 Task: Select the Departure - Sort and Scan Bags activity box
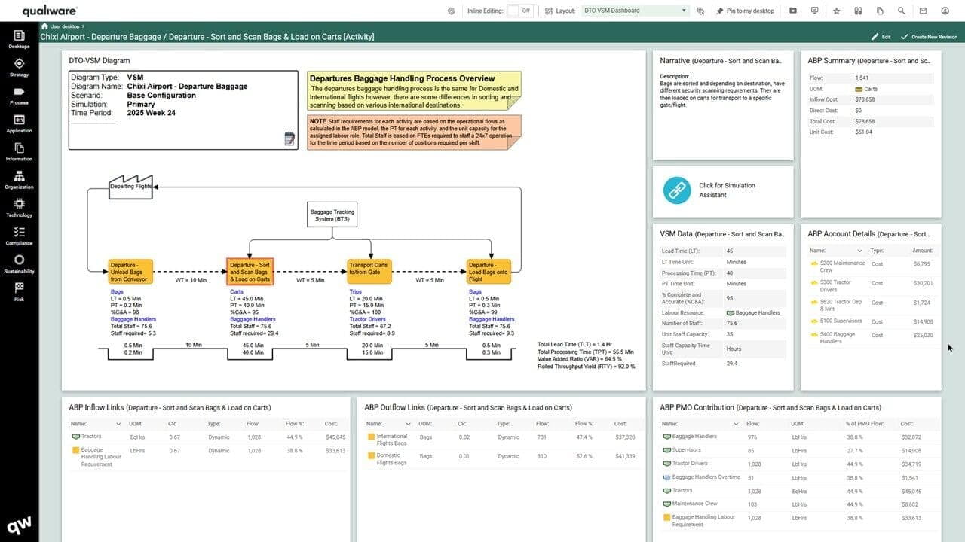click(250, 272)
